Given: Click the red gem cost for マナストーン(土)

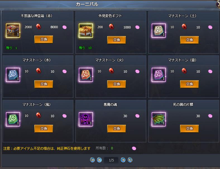Looking at the screenshot, I should click(x=184, y=27).
